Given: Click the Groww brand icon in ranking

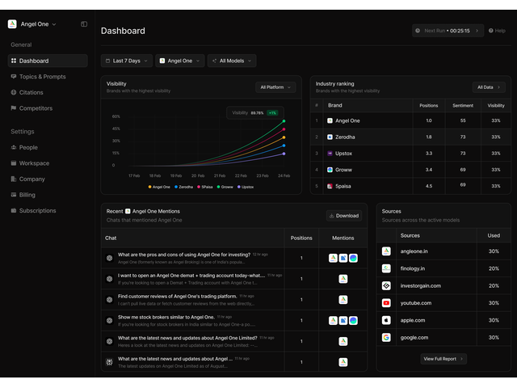Looking at the screenshot, I should (x=330, y=170).
